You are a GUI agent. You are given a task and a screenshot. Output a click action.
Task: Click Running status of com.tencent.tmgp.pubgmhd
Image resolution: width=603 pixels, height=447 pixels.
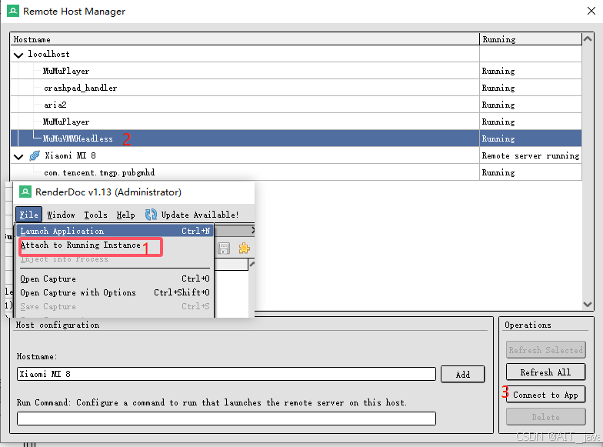click(x=531, y=172)
